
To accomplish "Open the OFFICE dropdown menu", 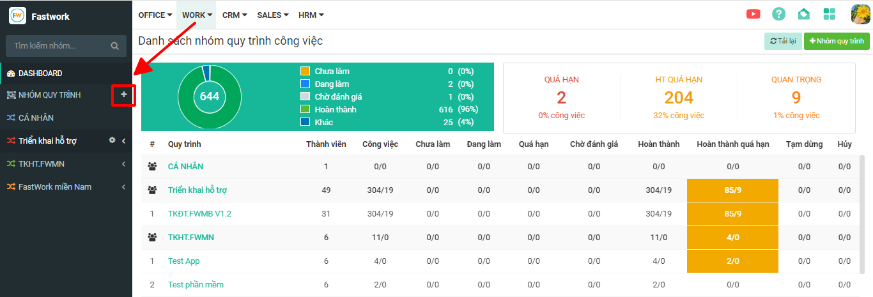I will click(x=155, y=15).
